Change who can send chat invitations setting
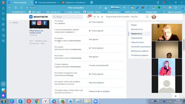This screenshot has width=185, height=104. [96, 74]
